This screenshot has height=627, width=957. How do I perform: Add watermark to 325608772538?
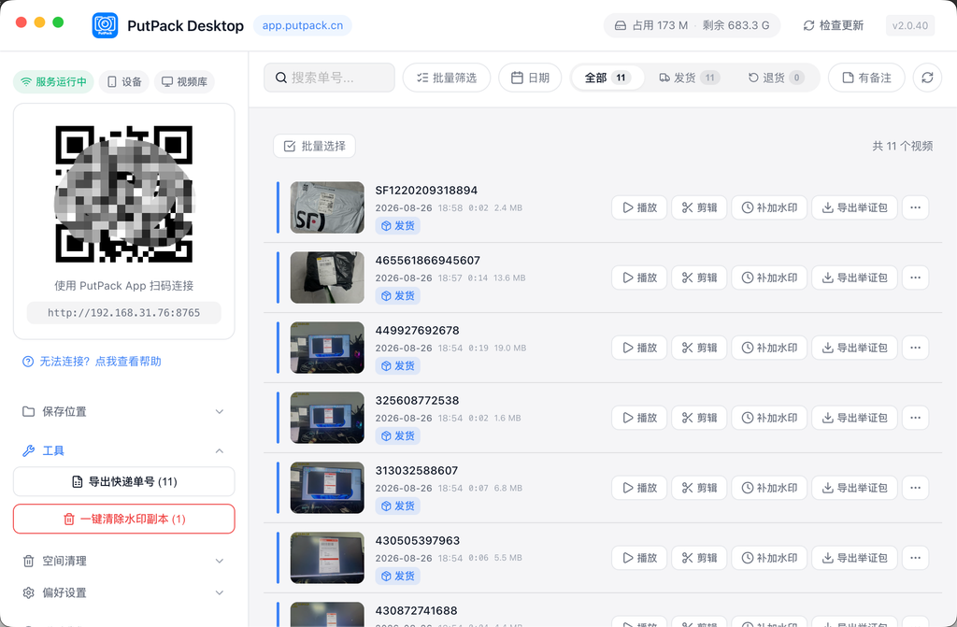(769, 419)
